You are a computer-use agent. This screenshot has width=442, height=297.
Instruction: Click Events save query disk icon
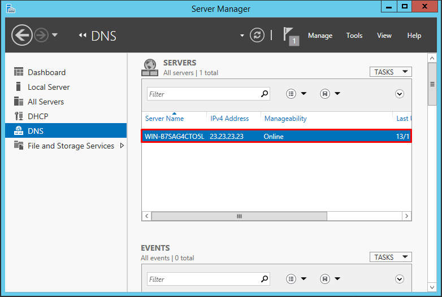click(325, 279)
